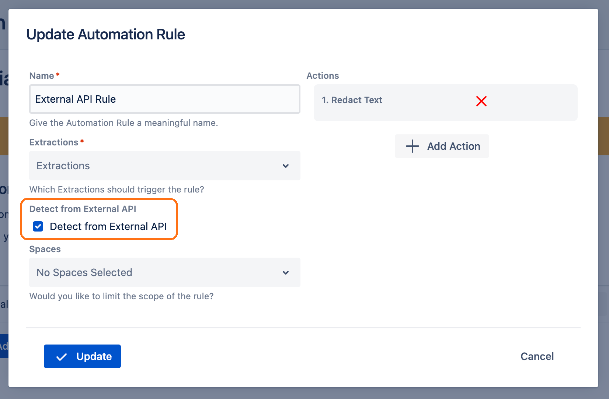609x399 pixels.
Task: Click the Spaces field label
Action: [x=45, y=249]
